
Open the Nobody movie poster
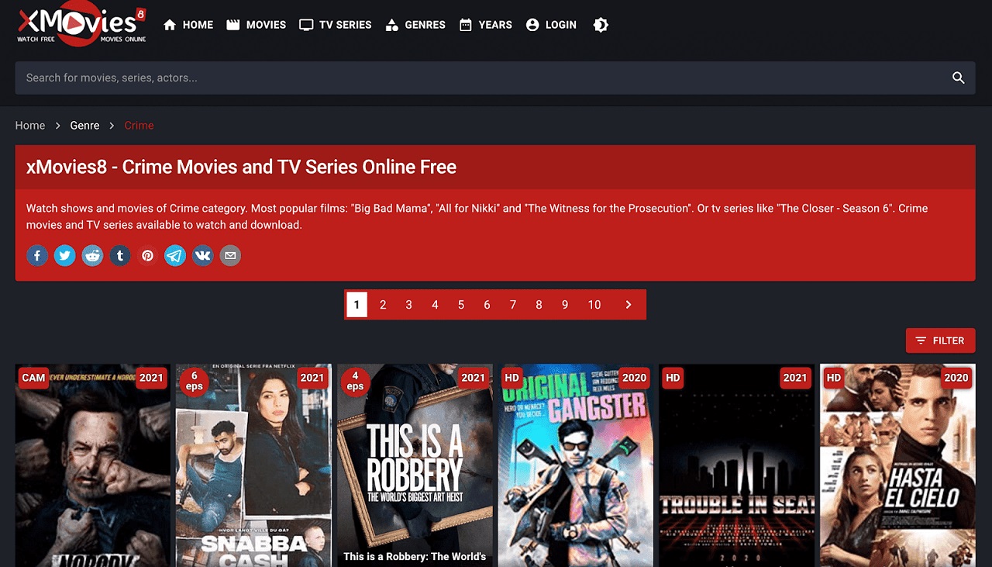click(93, 465)
